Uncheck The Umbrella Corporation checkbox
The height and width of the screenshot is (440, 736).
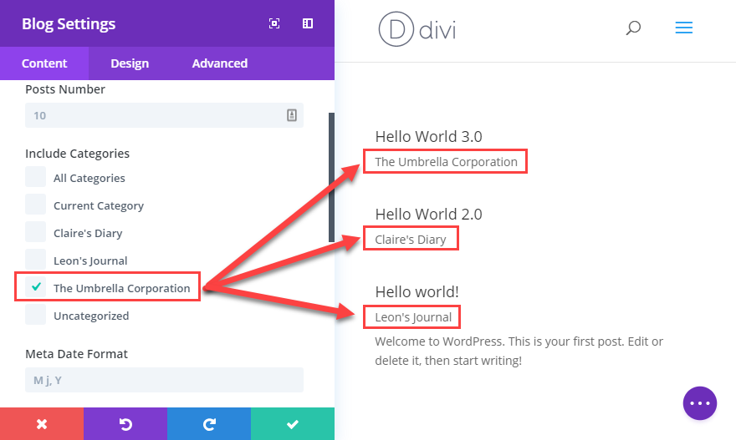(36, 286)
